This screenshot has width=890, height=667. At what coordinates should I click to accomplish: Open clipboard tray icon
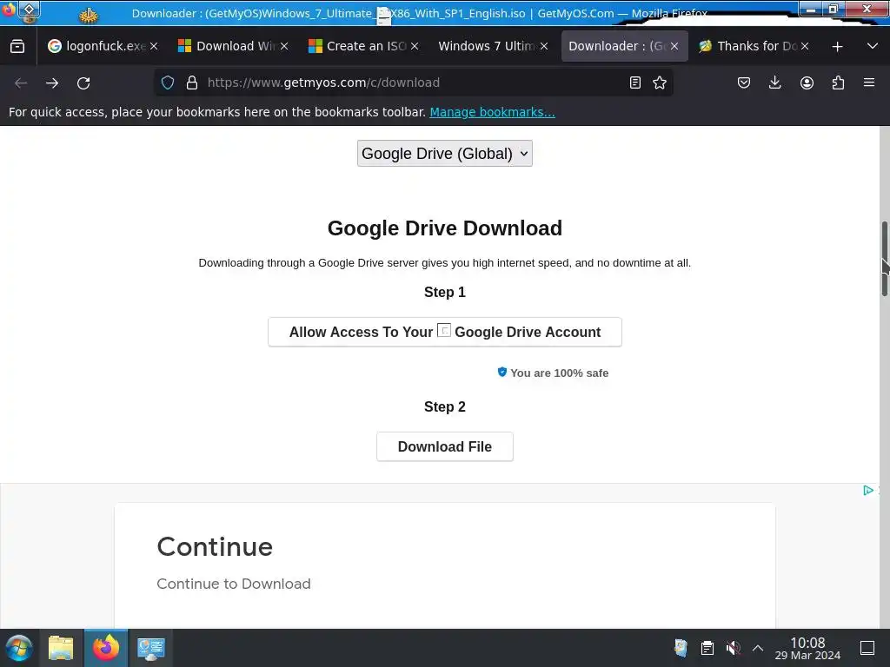click(x=707, y=648)
